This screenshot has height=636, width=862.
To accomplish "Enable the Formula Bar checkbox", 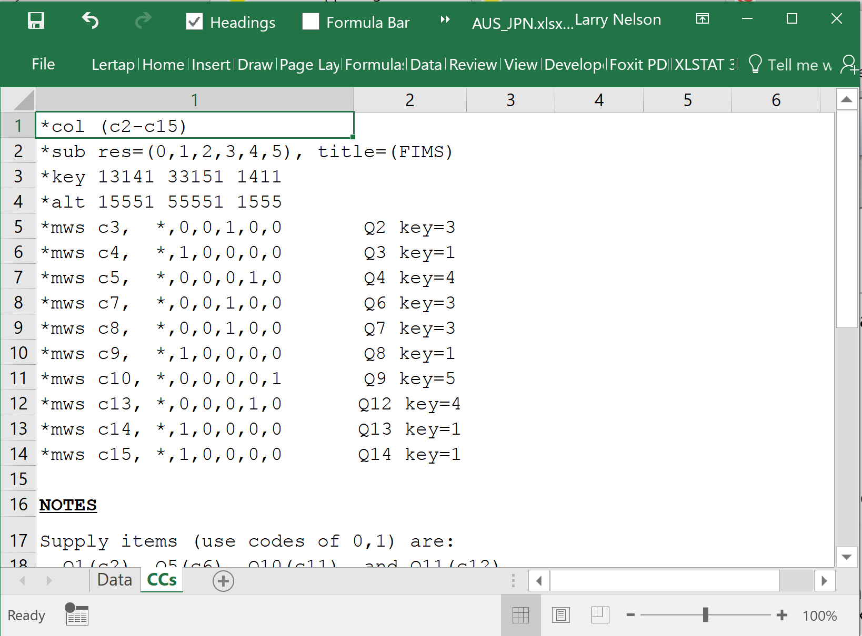I will [x=310, y=22].
